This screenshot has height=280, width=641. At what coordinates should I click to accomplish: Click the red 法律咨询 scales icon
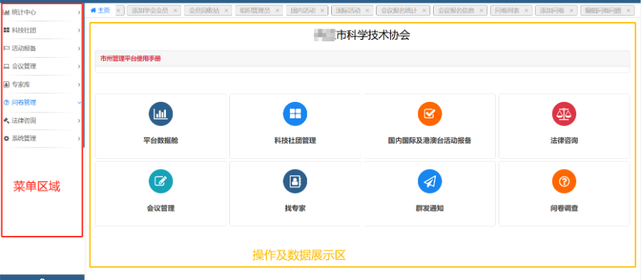point(564,113)
